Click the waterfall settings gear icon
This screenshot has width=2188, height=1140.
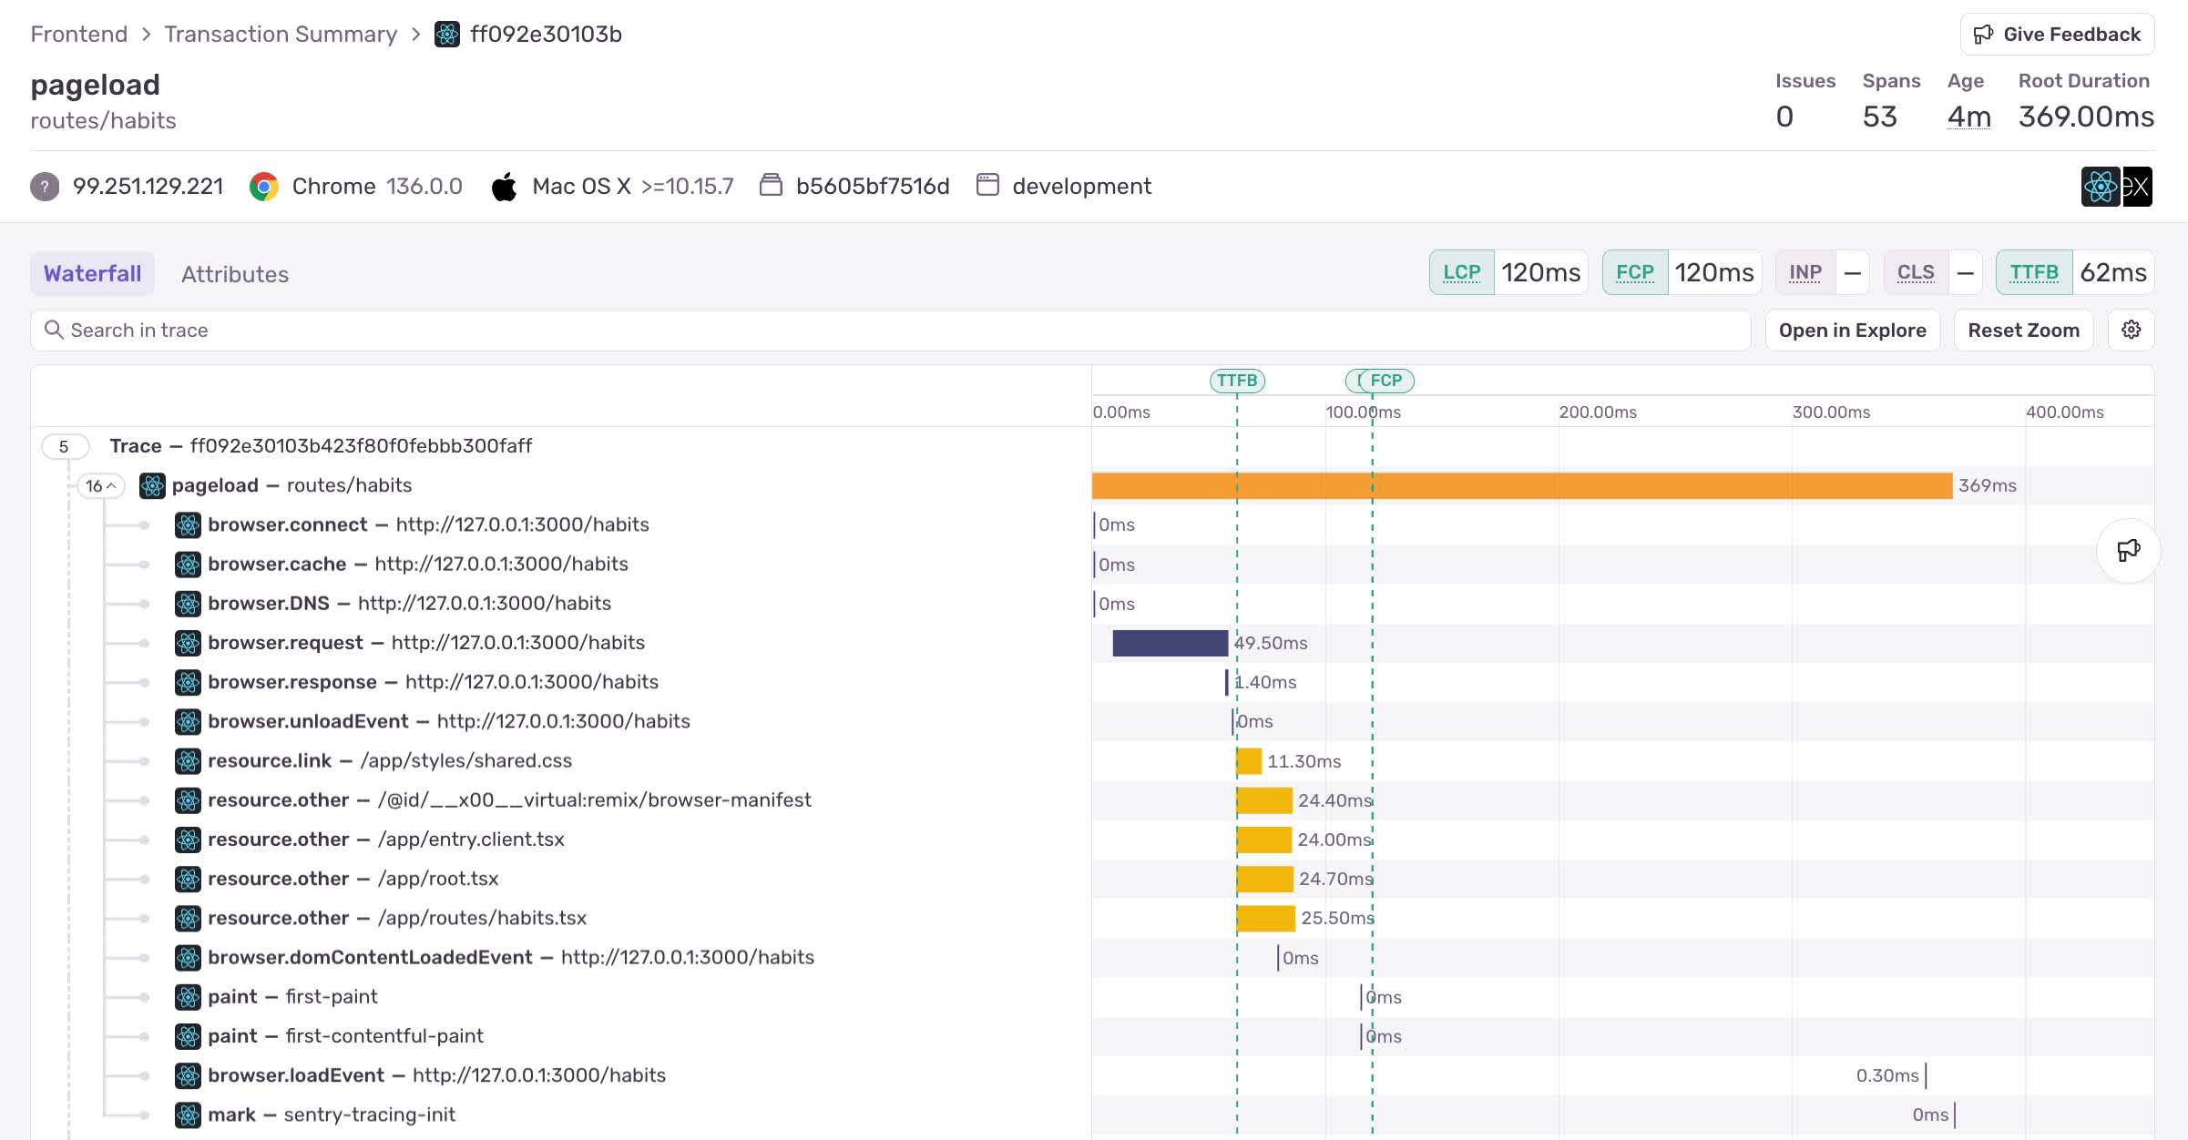pyautogui.click(x=2131, y=330)
